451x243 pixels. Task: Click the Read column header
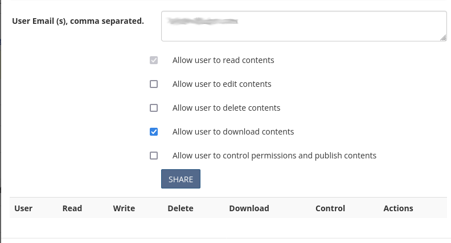click(72, 208)
